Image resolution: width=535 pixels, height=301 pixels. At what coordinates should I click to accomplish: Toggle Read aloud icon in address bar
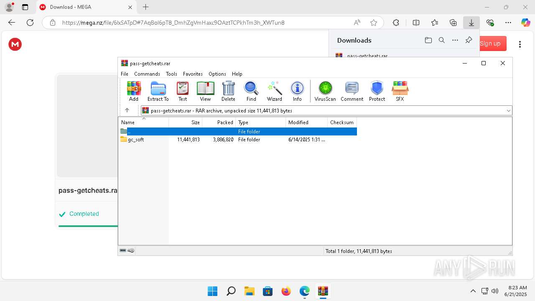(357, 23)
